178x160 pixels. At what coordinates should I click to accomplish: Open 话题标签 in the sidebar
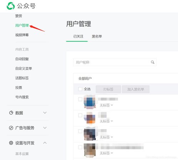click(x=22, y=78)
